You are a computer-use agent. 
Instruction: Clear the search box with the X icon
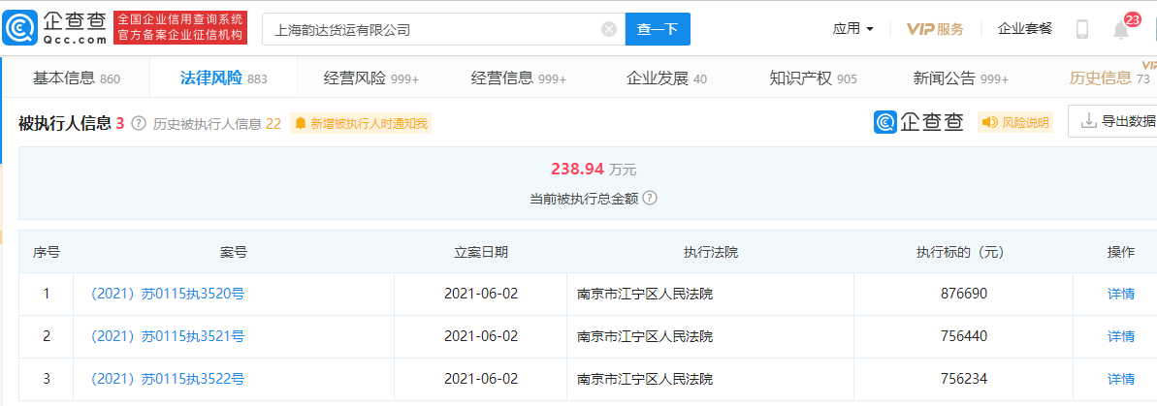click(x=609, y=29)
